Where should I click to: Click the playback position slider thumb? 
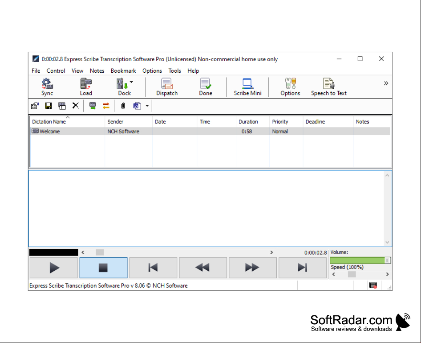coord(100,252)
